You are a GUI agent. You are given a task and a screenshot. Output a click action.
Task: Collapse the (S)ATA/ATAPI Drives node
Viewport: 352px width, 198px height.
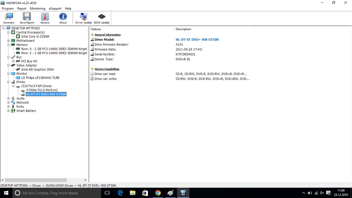pyautogui.click(x=13, y=86)
